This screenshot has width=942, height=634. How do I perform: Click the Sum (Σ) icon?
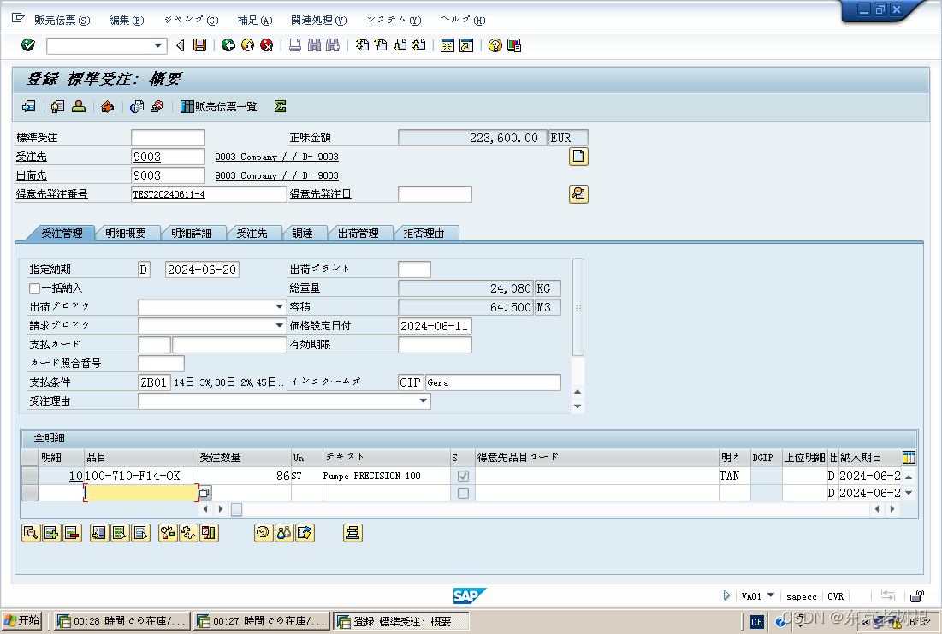pos(280,106)
